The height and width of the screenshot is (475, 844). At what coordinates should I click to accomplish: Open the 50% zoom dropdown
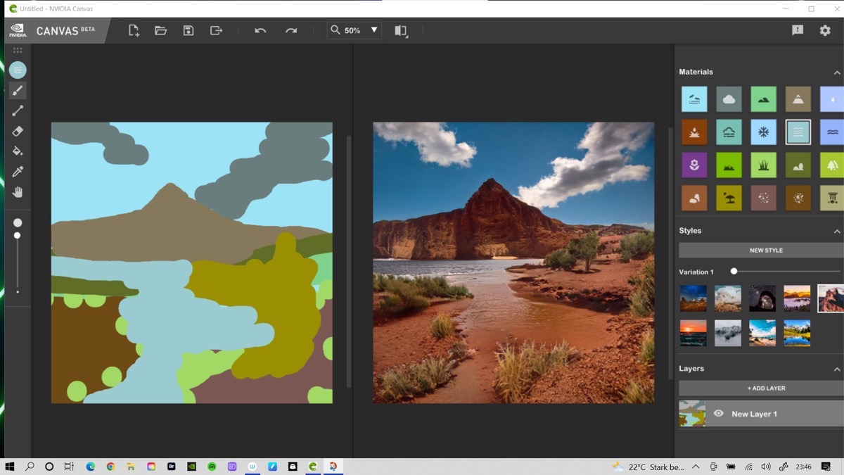pyautogui.click(x=374, y=30)
